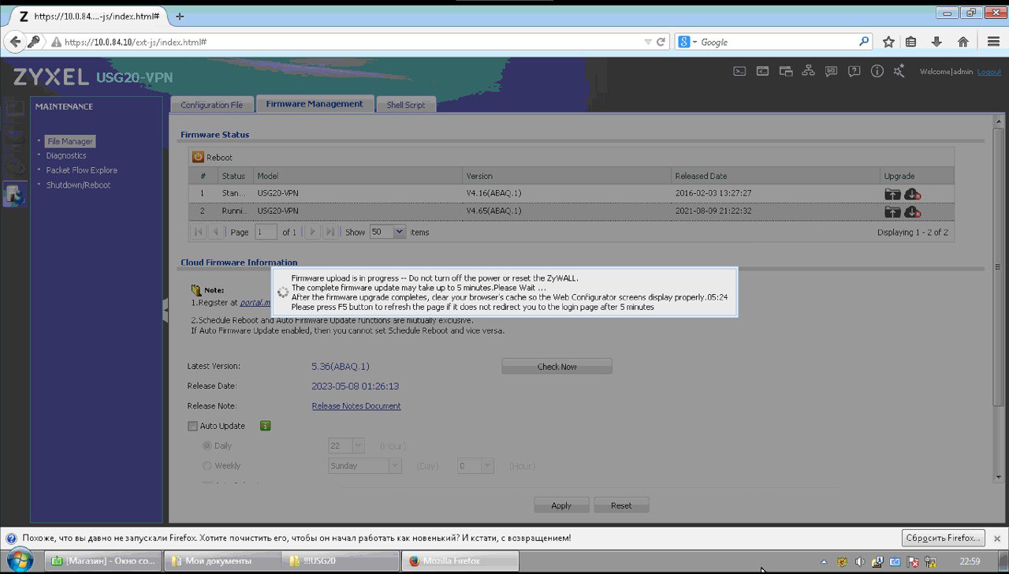
Task: Select the Weekly radio button
Action: 207,466
